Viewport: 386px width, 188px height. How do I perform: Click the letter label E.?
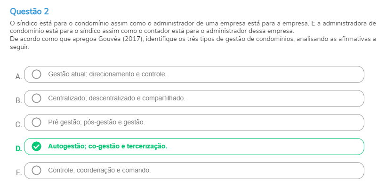[x=19, y=173]
